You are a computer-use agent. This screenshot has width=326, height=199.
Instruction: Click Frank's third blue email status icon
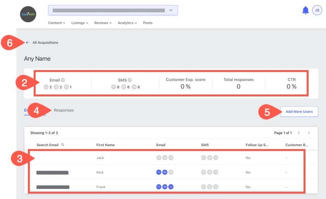[171, 187]
